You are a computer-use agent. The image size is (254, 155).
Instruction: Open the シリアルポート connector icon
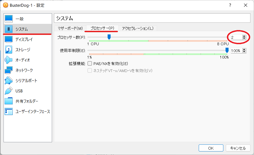[x=9, y=81]
